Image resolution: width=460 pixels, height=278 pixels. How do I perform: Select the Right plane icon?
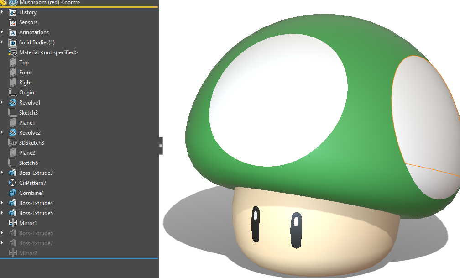pyautogui.click(x=13, y=83)
